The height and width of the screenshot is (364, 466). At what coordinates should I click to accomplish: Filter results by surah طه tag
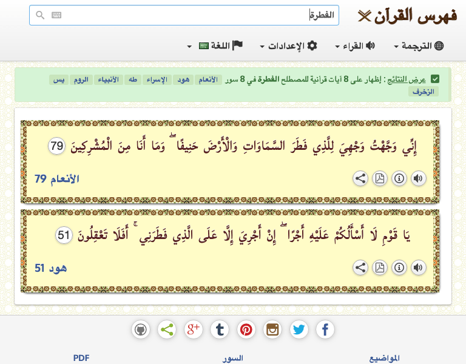pos(133,79)
